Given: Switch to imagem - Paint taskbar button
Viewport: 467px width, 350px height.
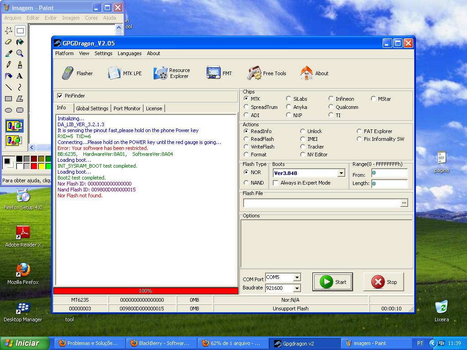Looking at the screenshot, I should coord(376,343).
